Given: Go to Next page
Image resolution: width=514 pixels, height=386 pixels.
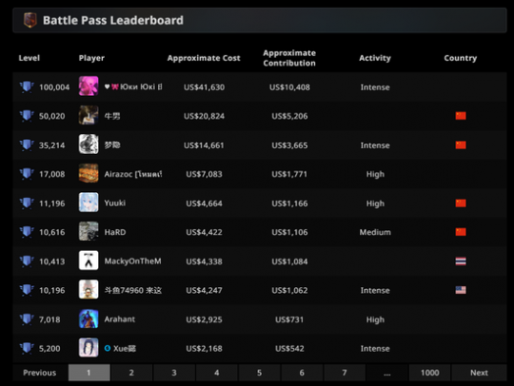Looking at the screenshot, I should tap(479, 373).
